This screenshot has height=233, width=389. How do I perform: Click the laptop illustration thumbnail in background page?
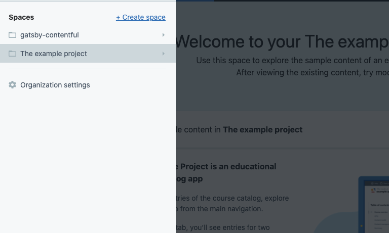(374, 205)
